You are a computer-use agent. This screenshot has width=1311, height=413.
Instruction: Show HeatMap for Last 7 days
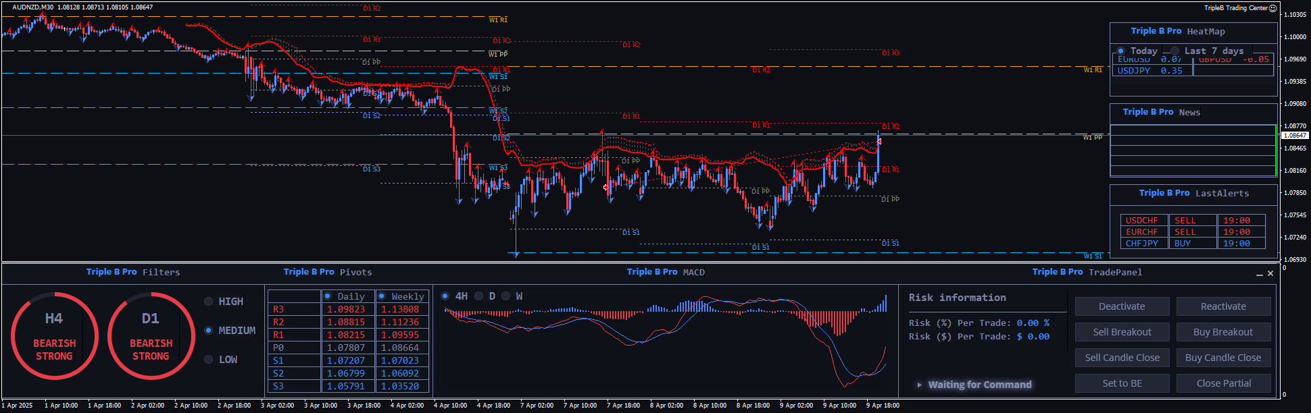pos(1175,51)
